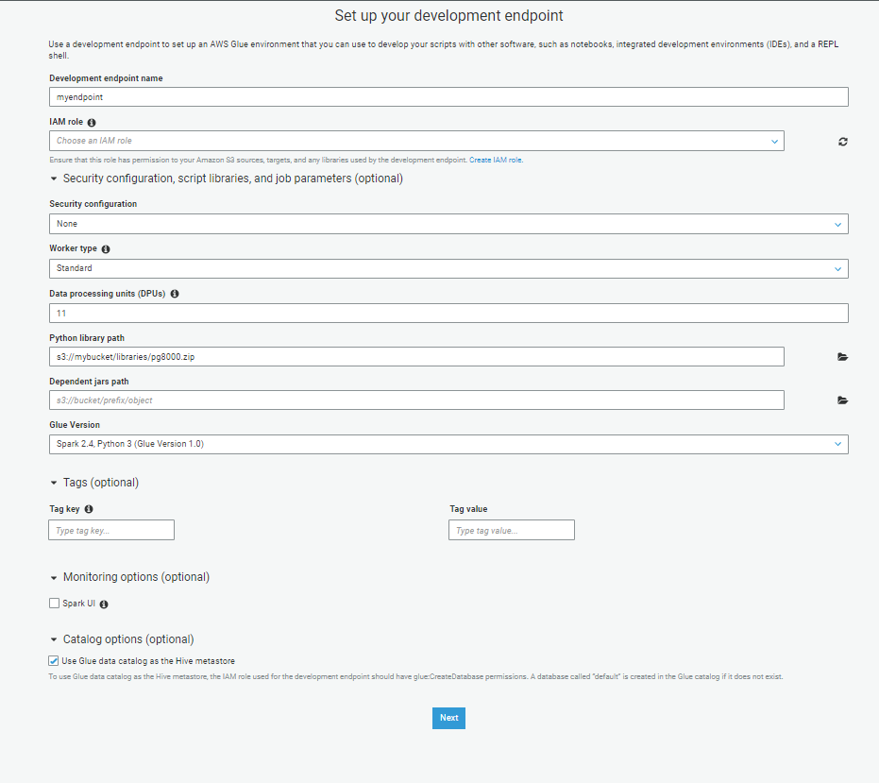Image resolution: width=879 pixels, height=783 pixels.
Task: Click the Development endpoint name field
Action: (x=448, y=97)
